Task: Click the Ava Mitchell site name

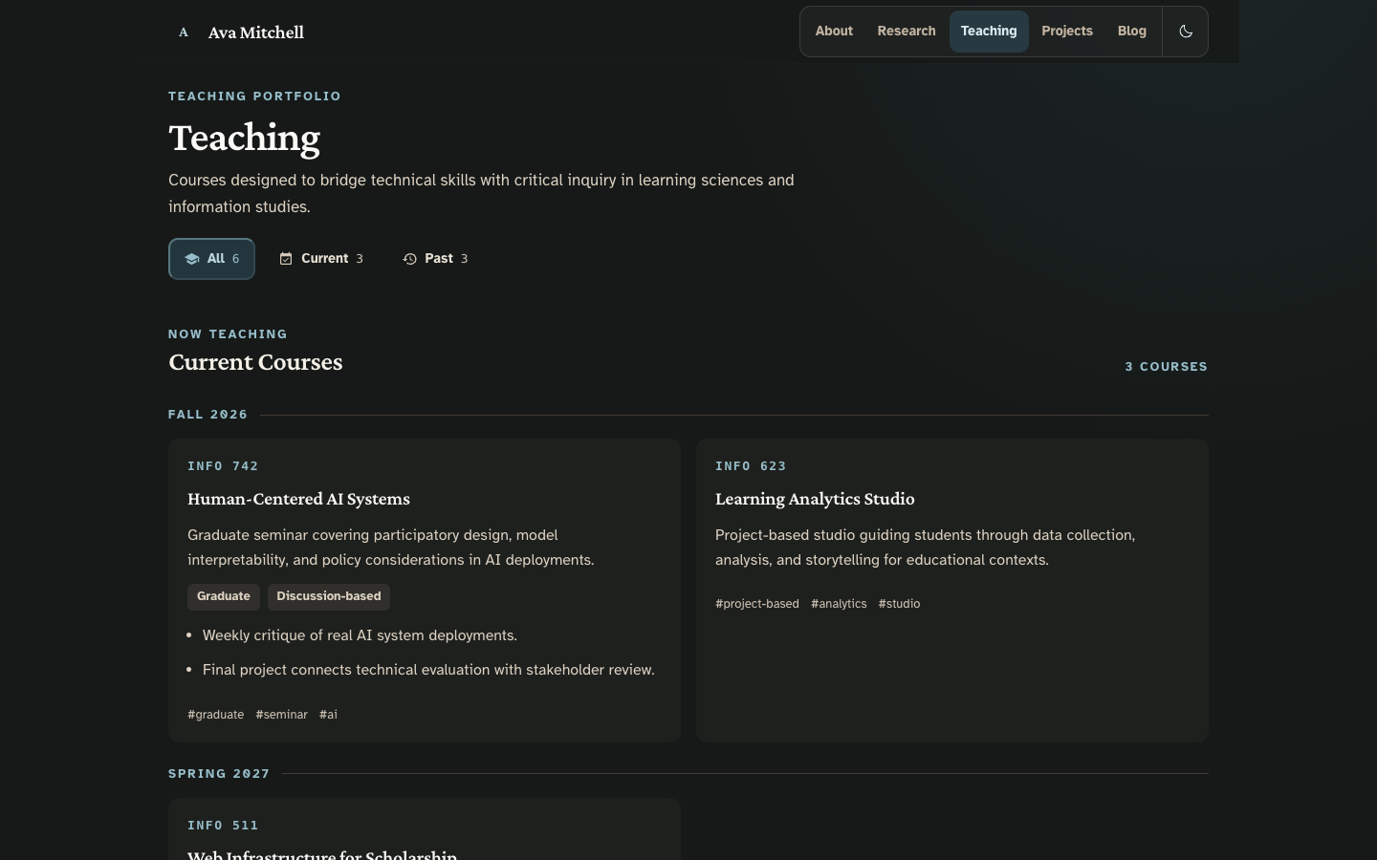Action: [256, 32]
